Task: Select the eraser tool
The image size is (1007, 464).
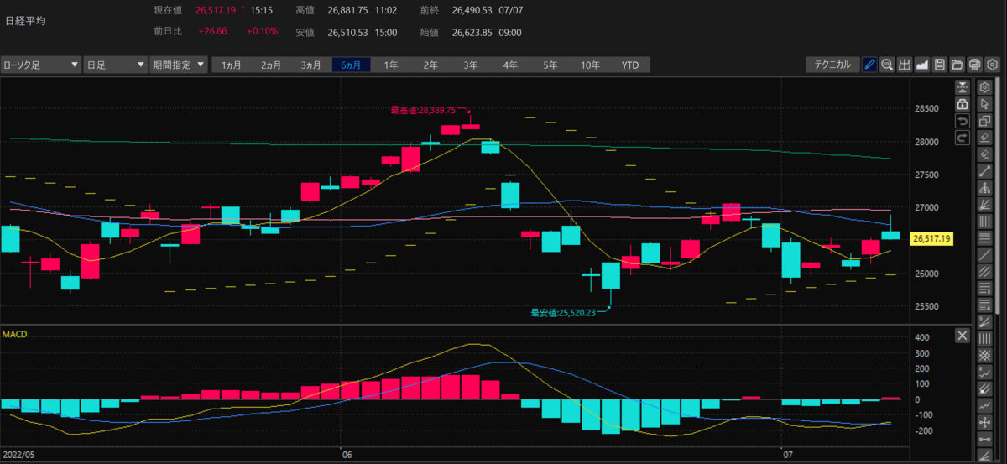Action: (986, 137)
